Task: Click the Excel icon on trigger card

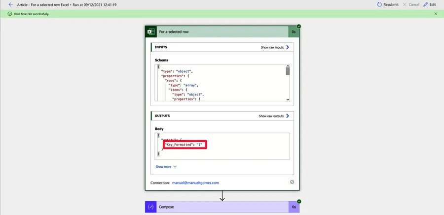Action: point(151,31)
